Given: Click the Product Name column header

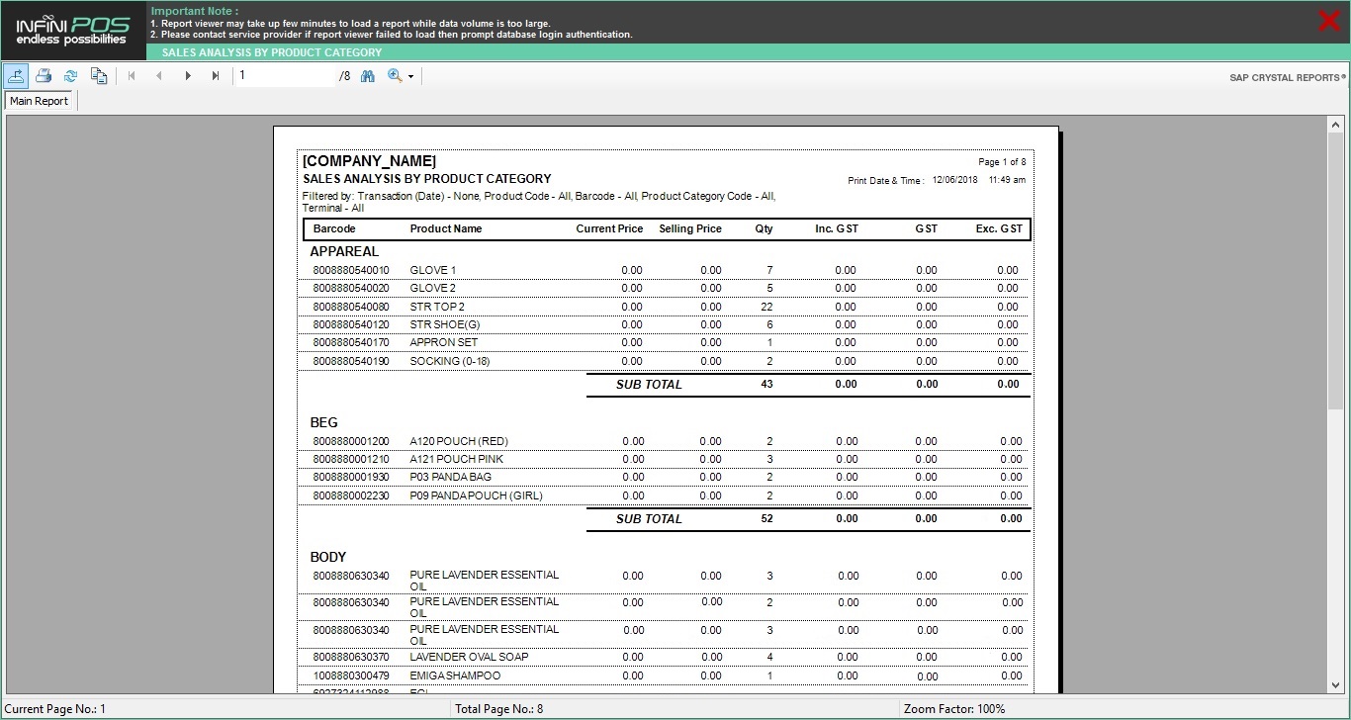Looking at the screenshot, I should 446,228.
